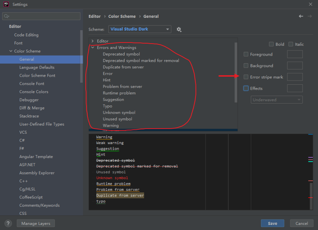Open Stacktrace settings
Screen dimensions: 318x230
tap(29, 116)
